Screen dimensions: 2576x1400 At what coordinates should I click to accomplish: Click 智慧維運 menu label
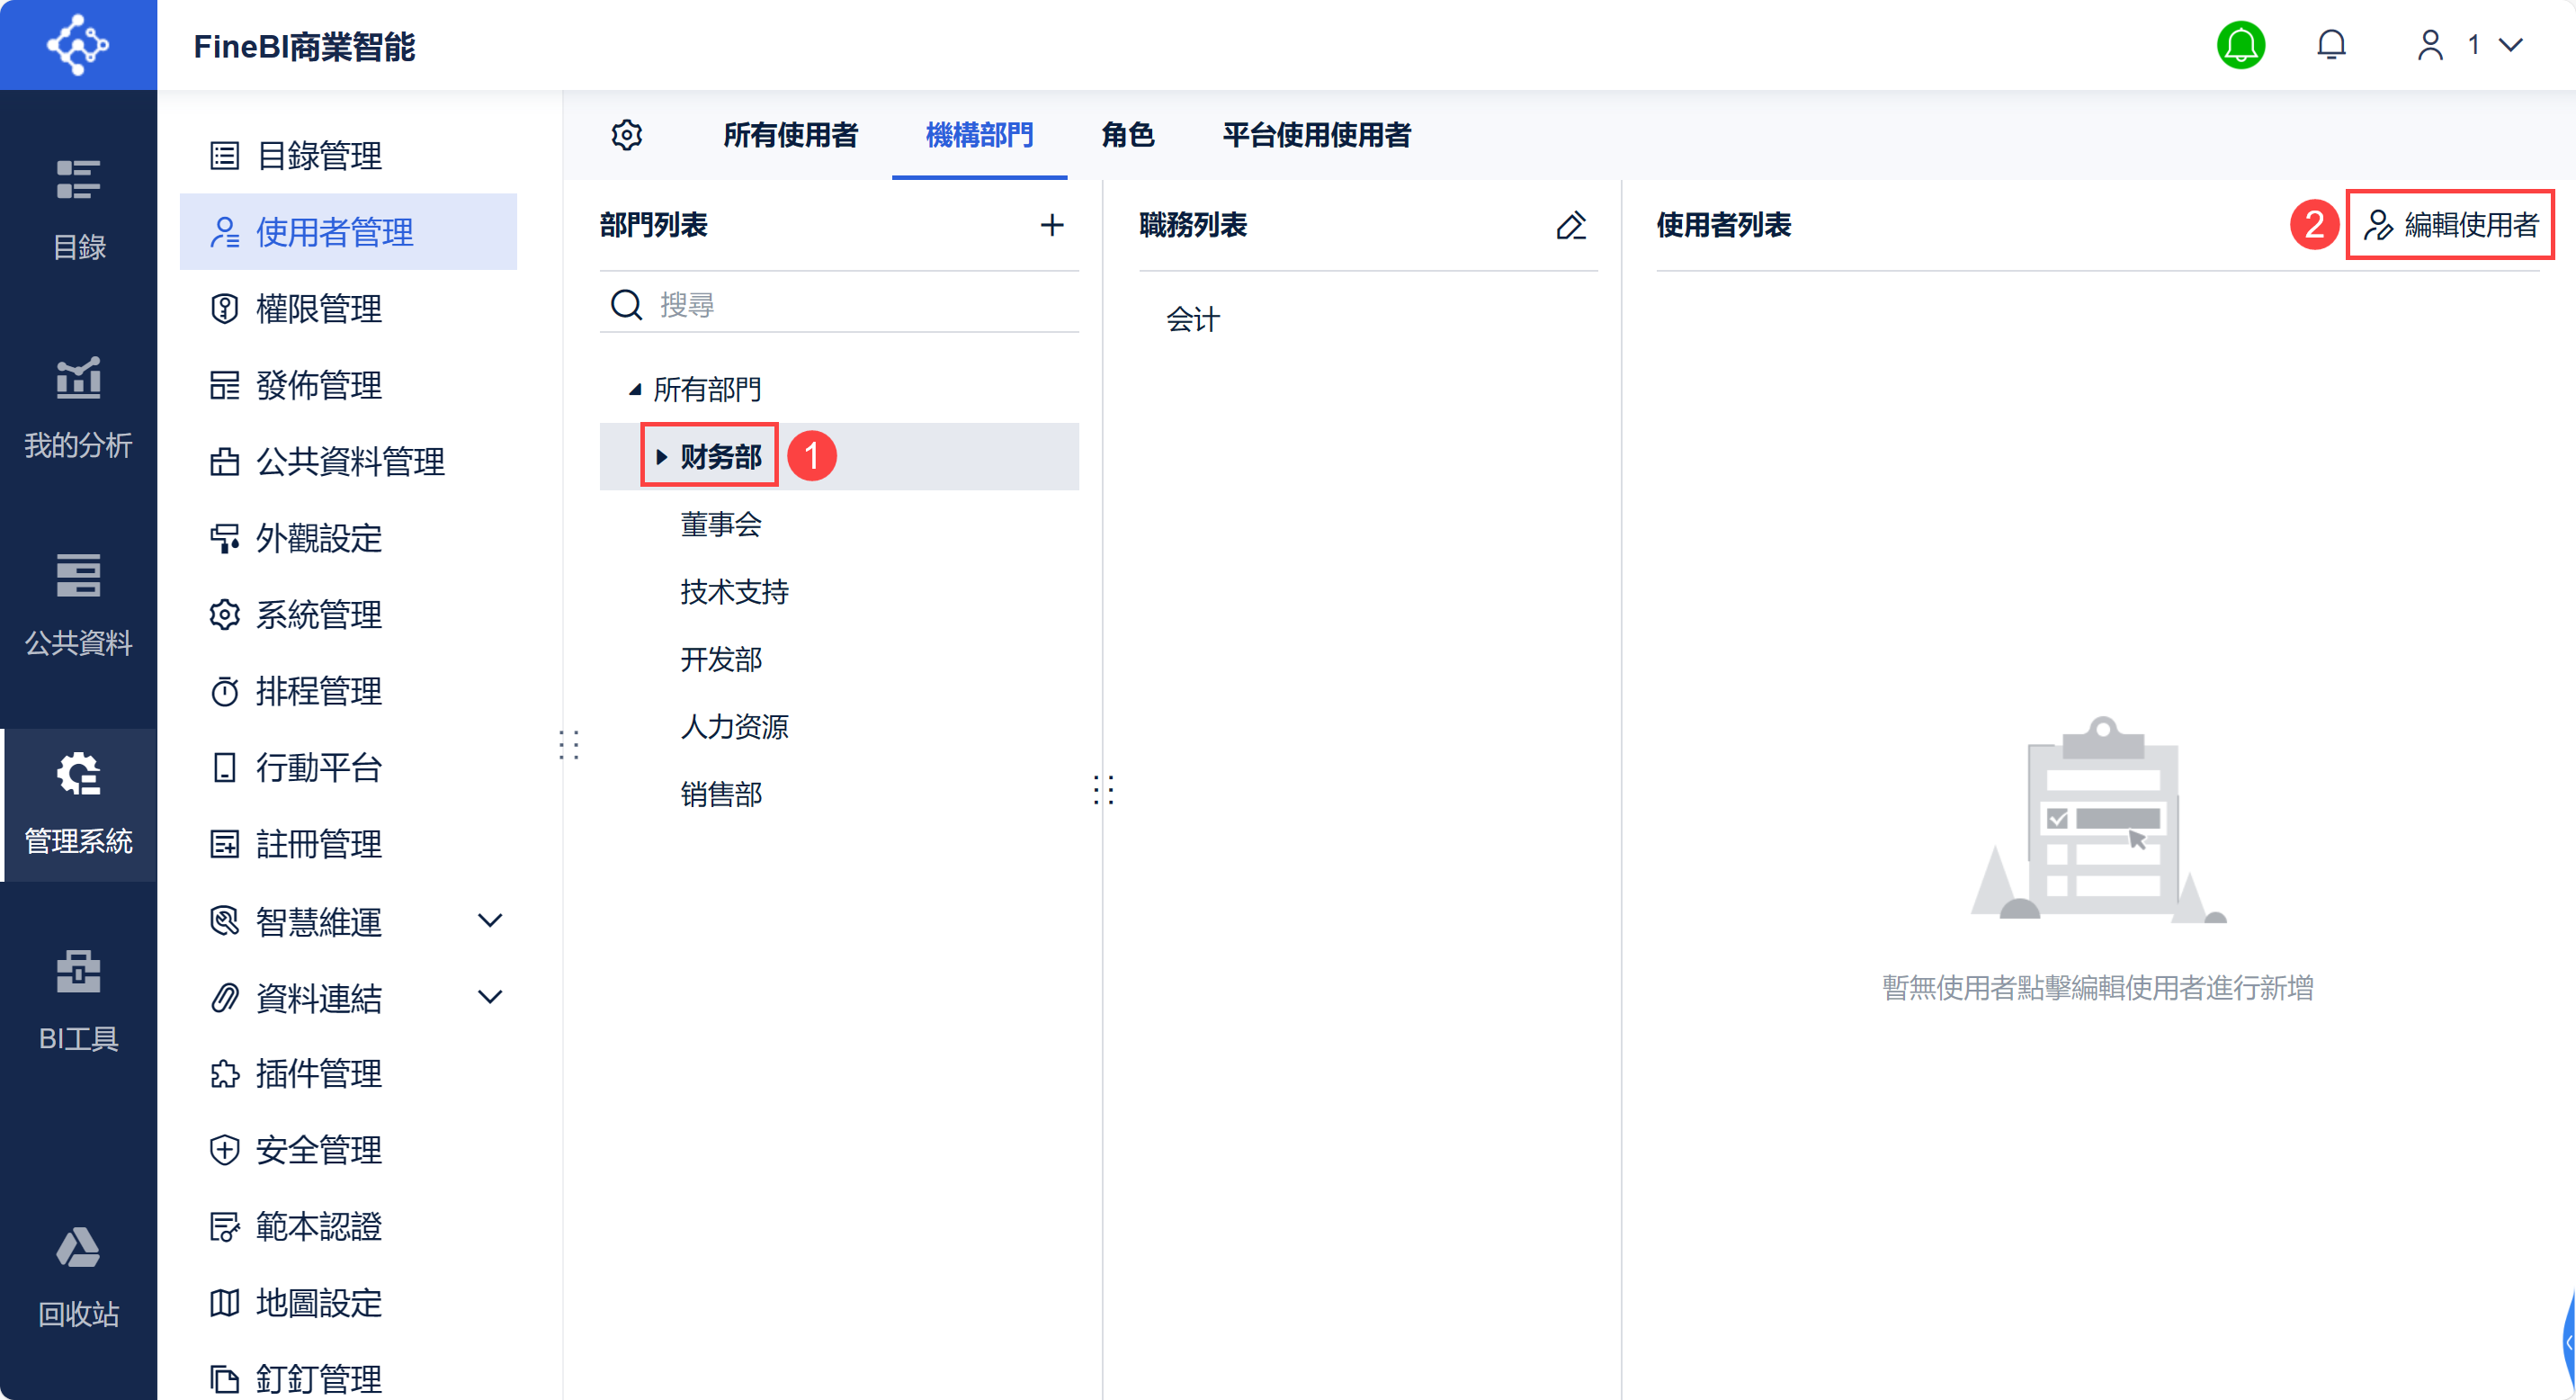coord(319,921)
